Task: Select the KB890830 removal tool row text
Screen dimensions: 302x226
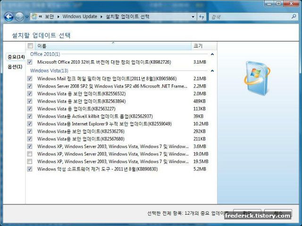Action: click(x=98, y=169)
